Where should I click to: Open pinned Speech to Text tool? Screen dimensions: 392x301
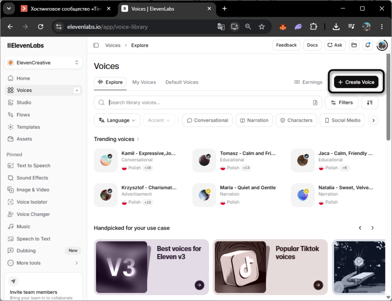[43, 239]
